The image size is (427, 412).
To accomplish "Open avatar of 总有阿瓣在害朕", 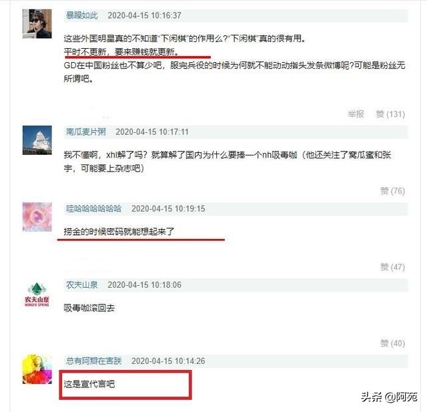I will pos(37,369).
